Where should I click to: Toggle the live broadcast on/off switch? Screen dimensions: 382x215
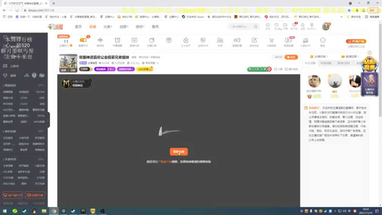click(x=83, y=40)
